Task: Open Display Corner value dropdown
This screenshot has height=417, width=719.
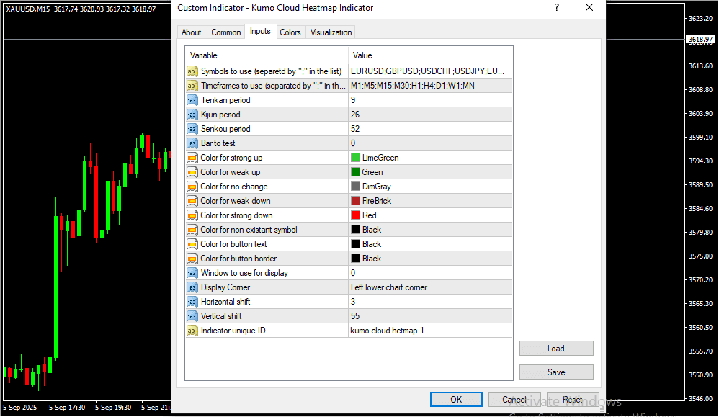Action: pyautogui.click(x=429, y=287)
